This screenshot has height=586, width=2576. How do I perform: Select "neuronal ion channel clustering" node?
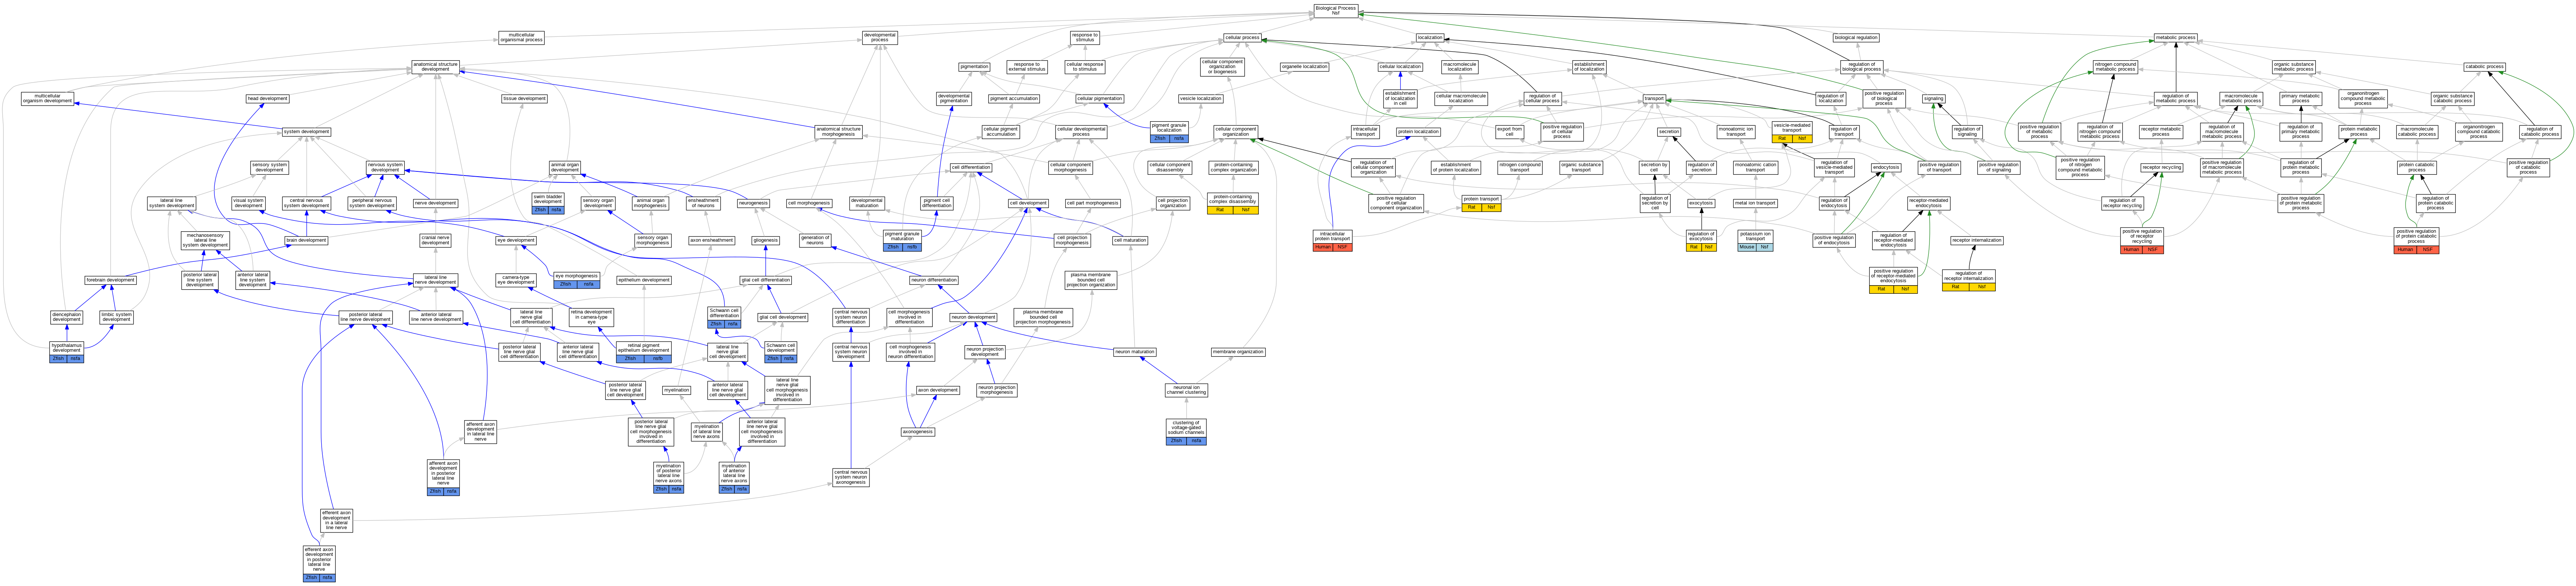(1186, 390)
